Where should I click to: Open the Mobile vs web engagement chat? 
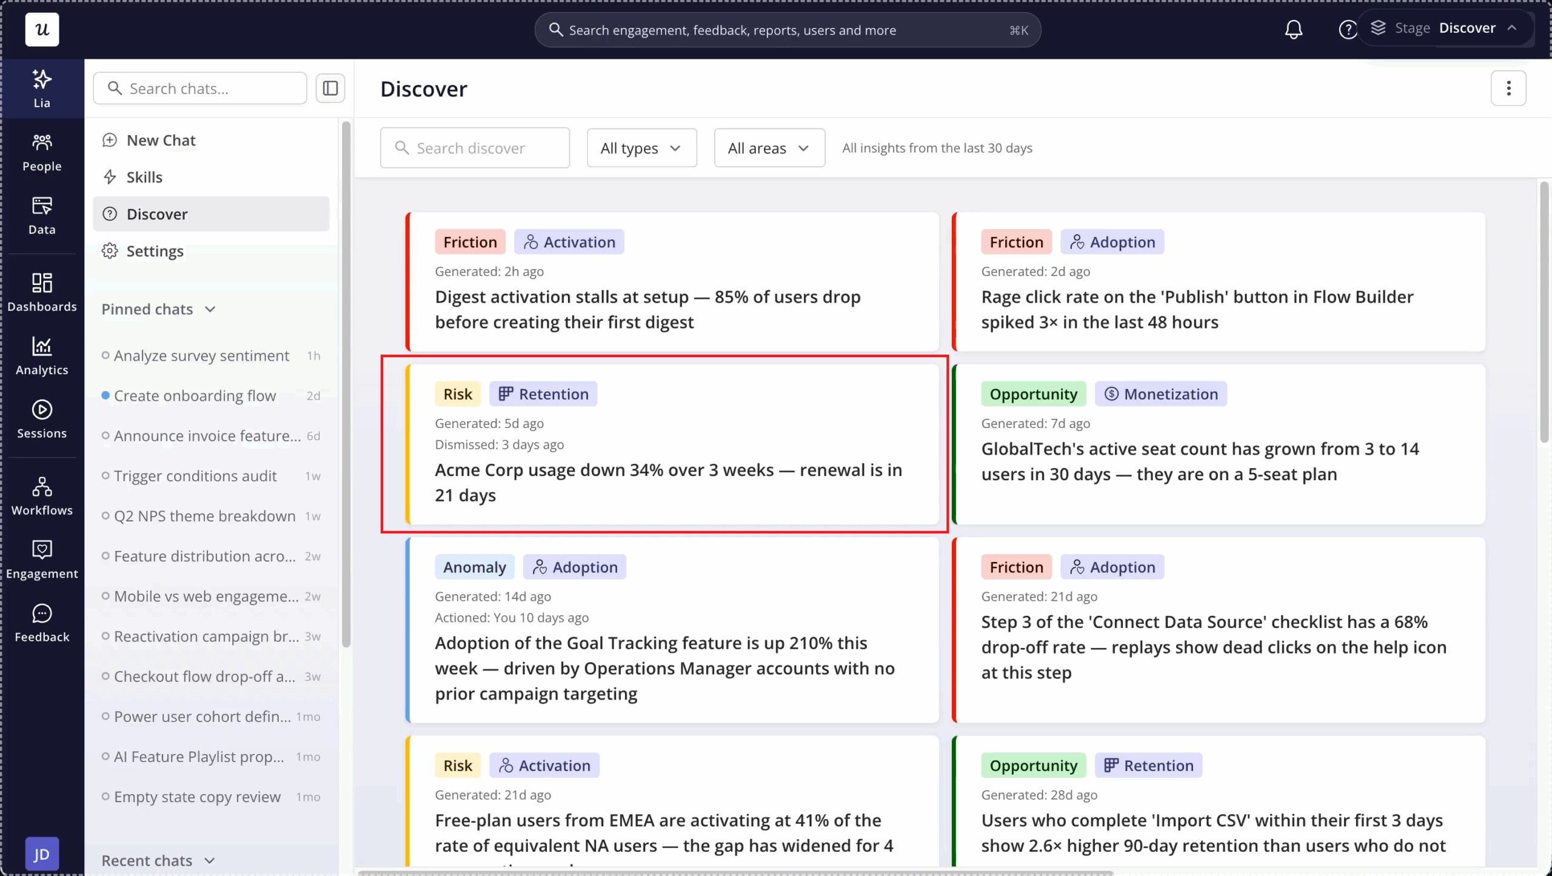coord(211,596)
